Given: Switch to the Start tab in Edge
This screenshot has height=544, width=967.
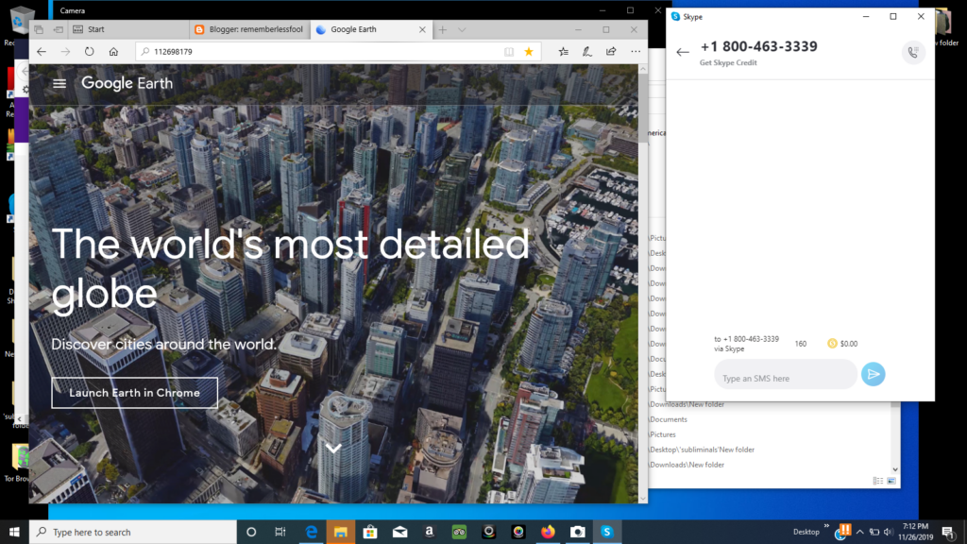Looking at the screenshot, I should 128,29.
